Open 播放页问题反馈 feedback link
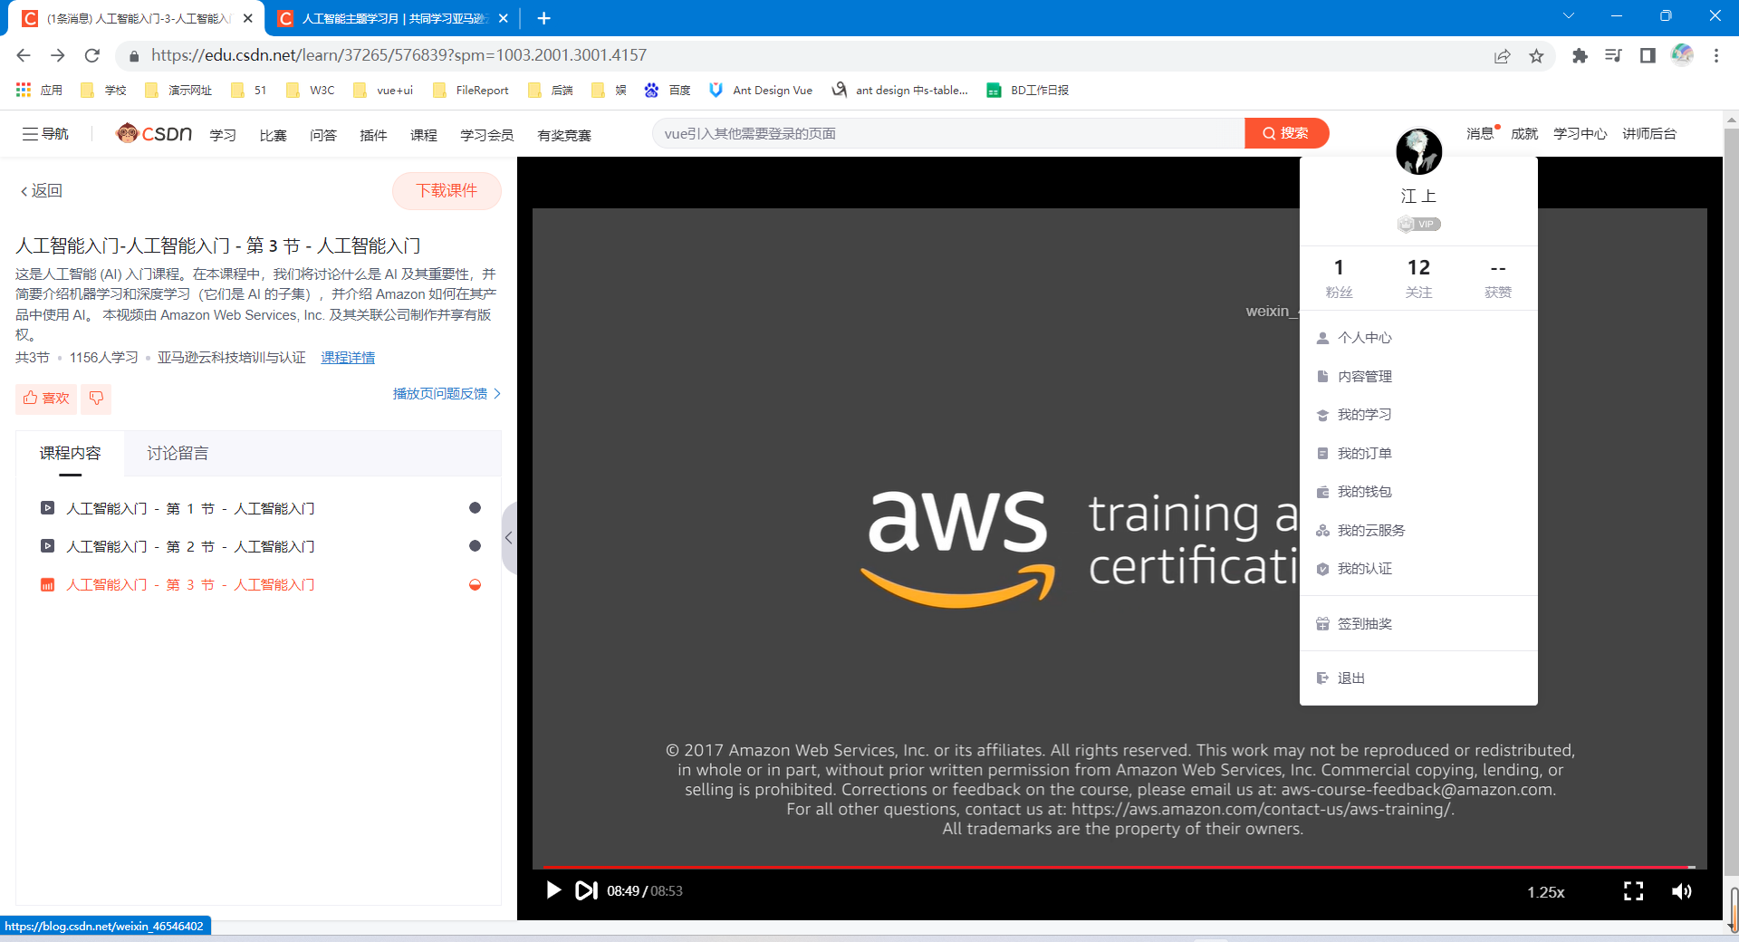The image size is (1739, 942). 447,393
